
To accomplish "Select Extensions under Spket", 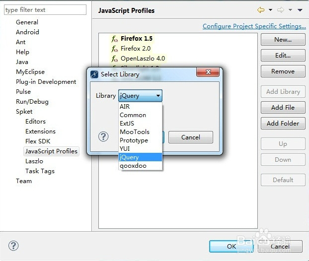I will point(40,131).
